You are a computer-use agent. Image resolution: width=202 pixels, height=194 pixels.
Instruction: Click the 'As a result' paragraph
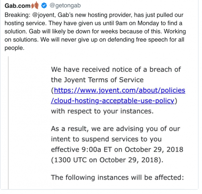[x=117, y=144]
